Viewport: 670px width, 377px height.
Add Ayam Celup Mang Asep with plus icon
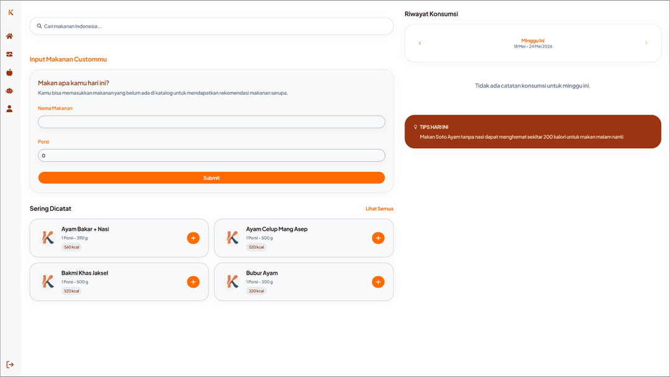pyautogui.click(x=378, y=238)
